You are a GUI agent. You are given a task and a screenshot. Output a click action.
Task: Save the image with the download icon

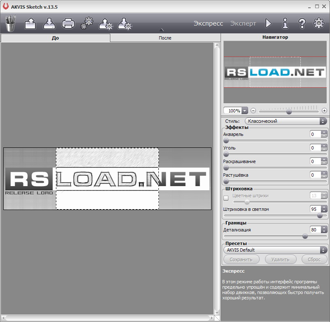point(49,23)
